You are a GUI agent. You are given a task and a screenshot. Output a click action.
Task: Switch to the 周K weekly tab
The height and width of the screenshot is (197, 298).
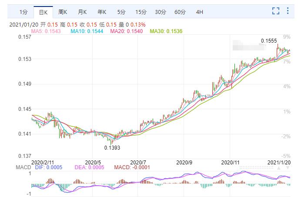coord(63,12)
